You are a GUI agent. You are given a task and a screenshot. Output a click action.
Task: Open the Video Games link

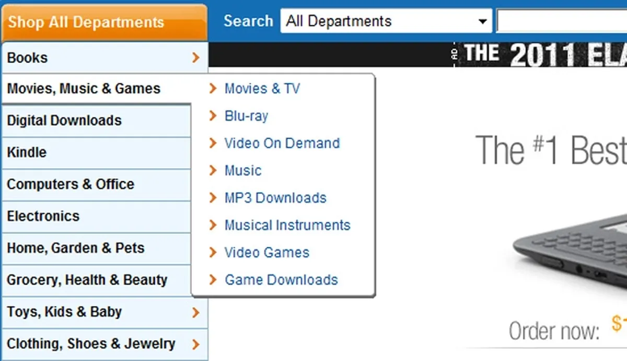pos(267,253)
